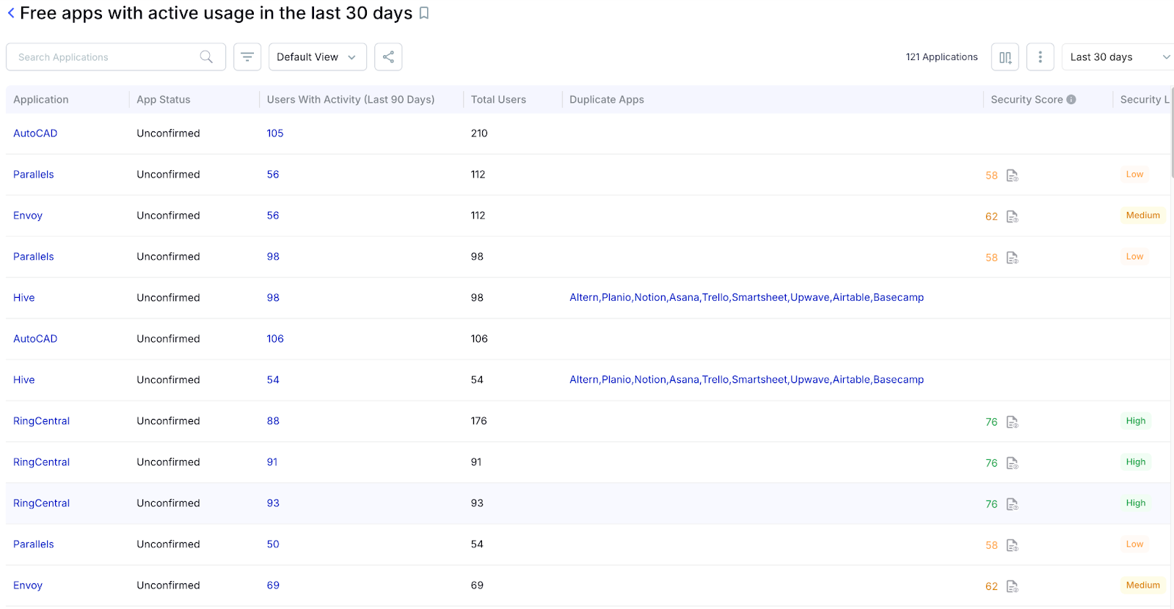The width and height of the screenshot is (1174, 609).
Task: Open security report icon for Envoy 69 users
Action: pyautogui.click(x=1013, y=586)
